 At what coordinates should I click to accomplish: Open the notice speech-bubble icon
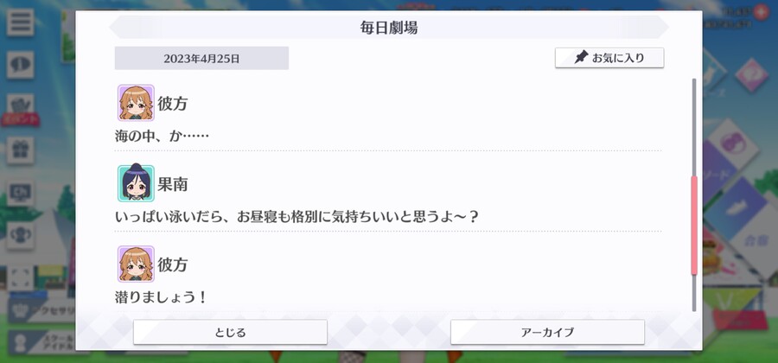pos(21,65)
